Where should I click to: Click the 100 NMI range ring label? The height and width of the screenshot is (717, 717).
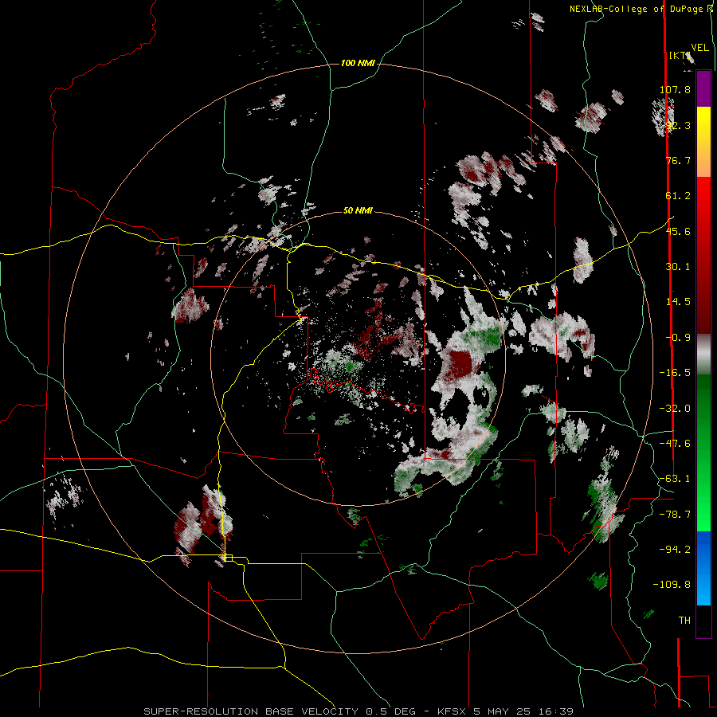(358, 63)
